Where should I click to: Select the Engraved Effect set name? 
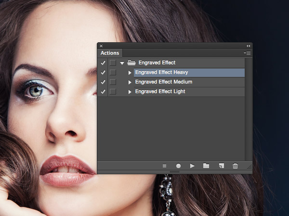[157, 62]
